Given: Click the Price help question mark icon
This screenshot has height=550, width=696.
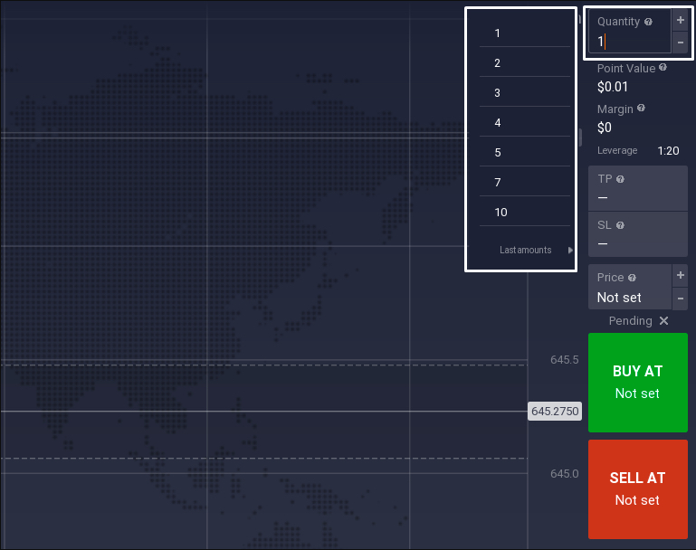Looking at the screenshot, I should (632, 278).
